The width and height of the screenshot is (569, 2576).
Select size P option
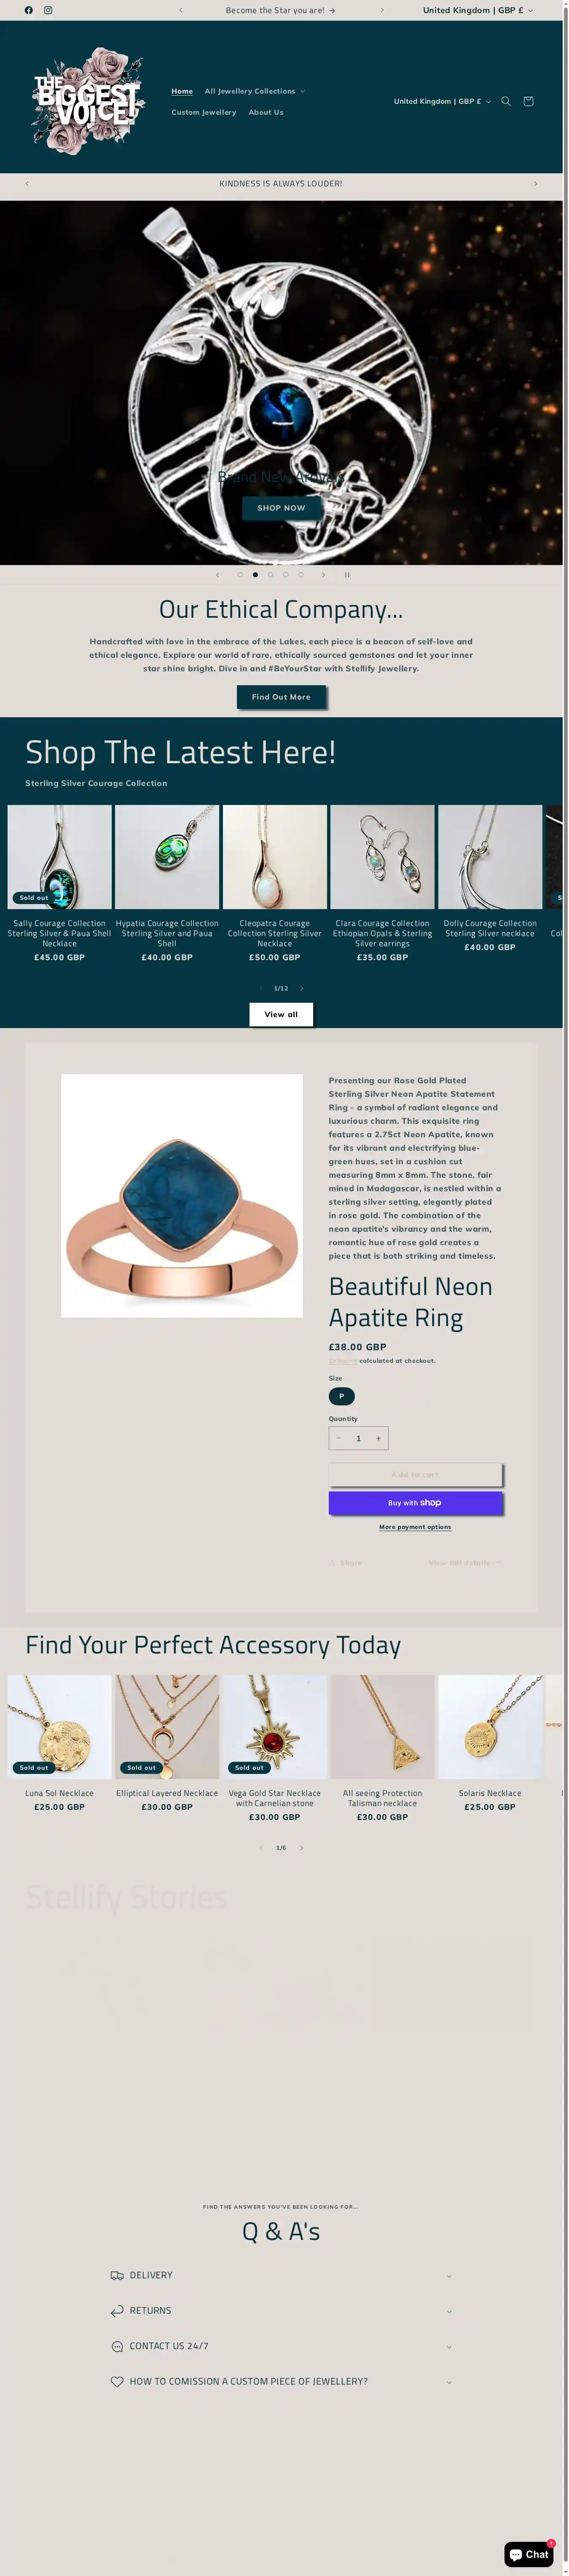click(341, 1396)
